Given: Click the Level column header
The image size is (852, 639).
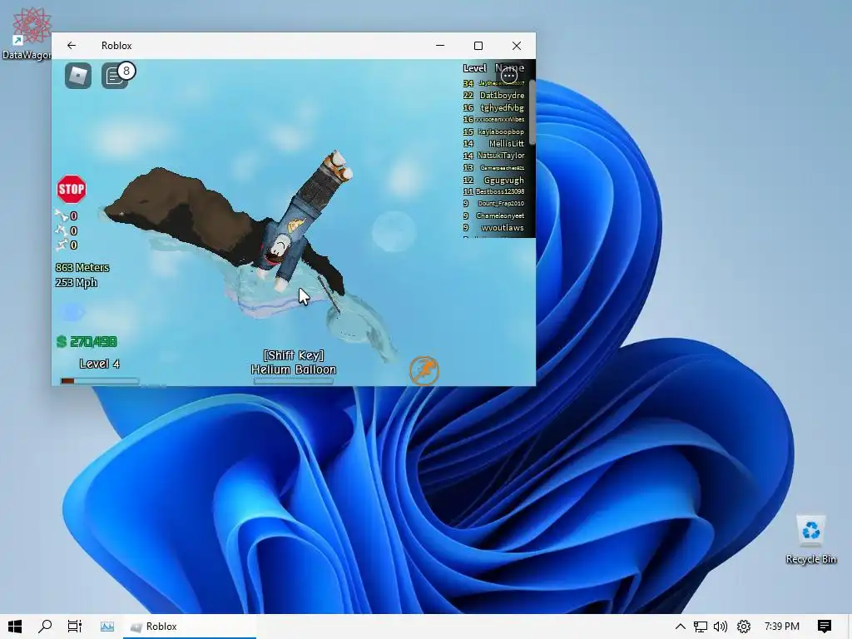Looking at the screenshot, I should click(x=474, y=68).
